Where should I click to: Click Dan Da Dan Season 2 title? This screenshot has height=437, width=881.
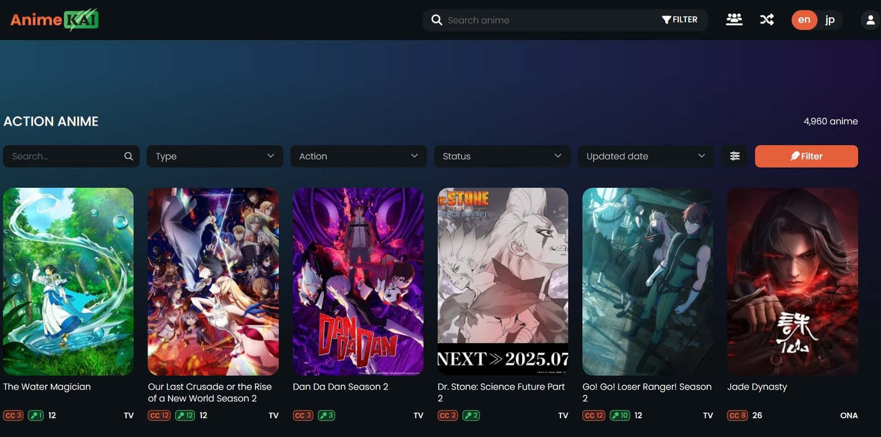pos(340,387)
